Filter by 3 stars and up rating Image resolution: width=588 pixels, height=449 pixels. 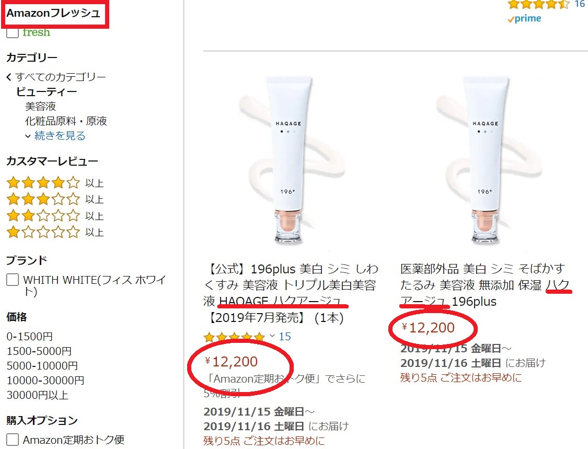(55, 199)
